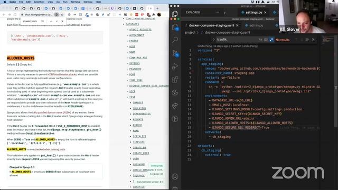Open the browser extensions puzzle icon
The width and height of the screenshot is (338, 190).
click(154, 15)
